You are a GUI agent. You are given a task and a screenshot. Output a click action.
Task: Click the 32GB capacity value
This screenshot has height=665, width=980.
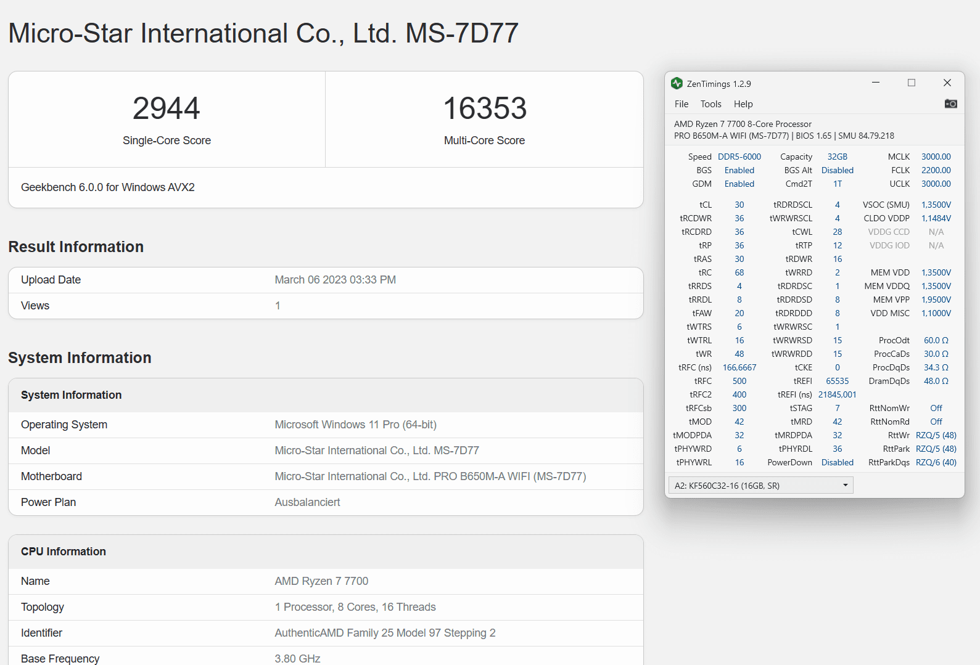coord(838,157)
